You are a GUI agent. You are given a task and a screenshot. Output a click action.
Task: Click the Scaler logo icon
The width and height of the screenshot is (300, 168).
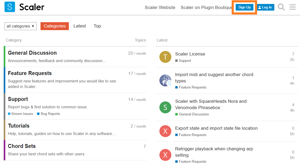pyautogui.click(x=10, y=7)
